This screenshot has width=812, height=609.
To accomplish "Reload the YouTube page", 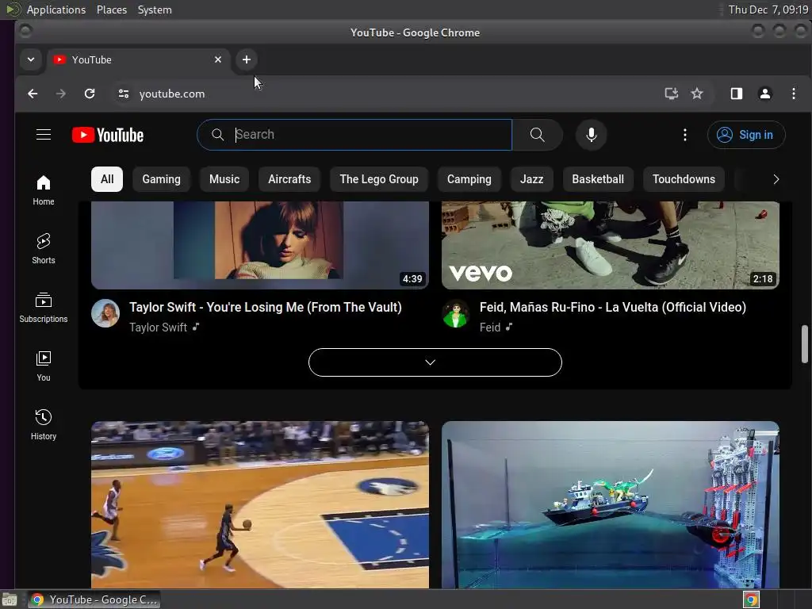I will click(x=90, y=94).
